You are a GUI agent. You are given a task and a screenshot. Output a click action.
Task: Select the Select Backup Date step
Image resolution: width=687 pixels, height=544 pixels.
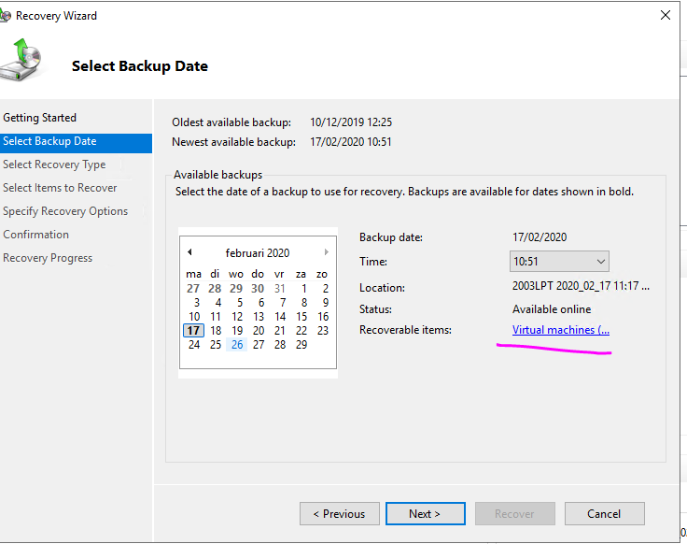click(76, 141)
